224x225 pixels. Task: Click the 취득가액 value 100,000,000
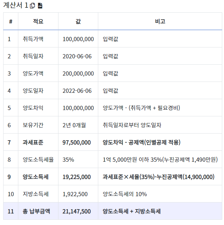(x=78, y=39)
